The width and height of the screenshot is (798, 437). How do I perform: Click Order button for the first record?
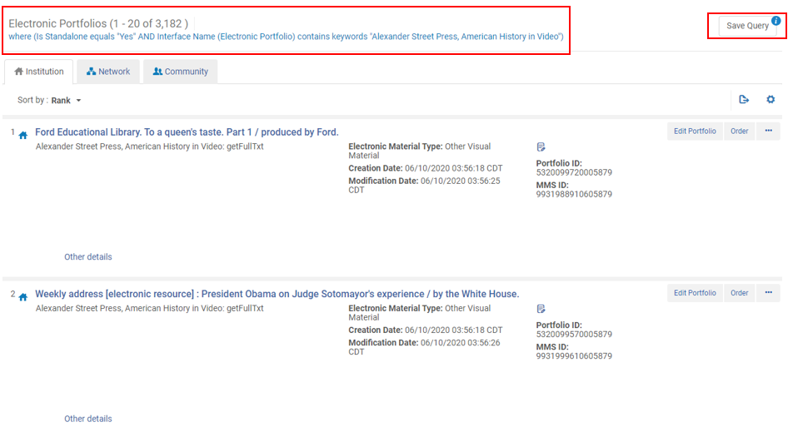coord(740,132)
